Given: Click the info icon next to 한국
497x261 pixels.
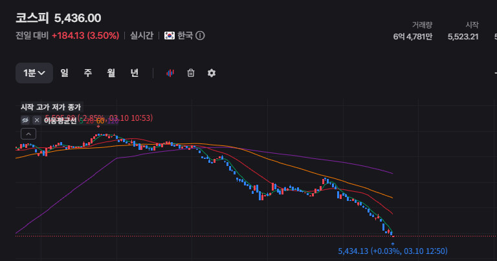Looking at the screenshot, I should (x=201, y=36).
